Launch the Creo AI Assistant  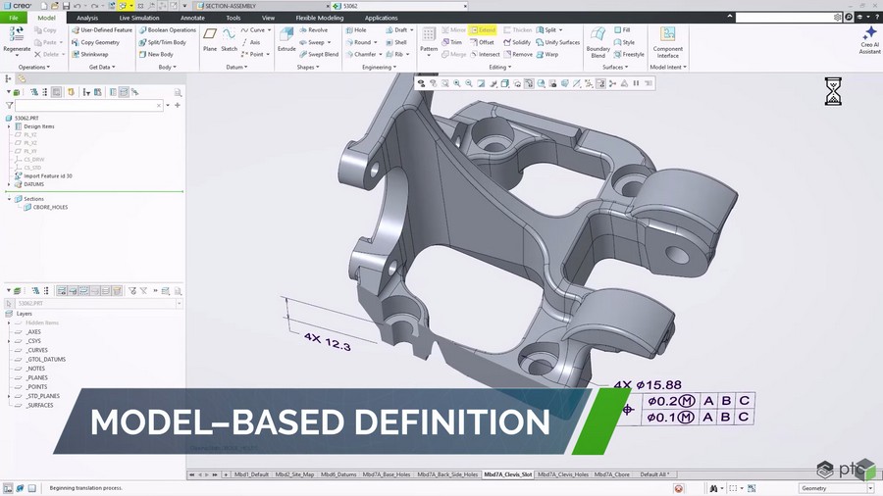[x=869, y=40]
